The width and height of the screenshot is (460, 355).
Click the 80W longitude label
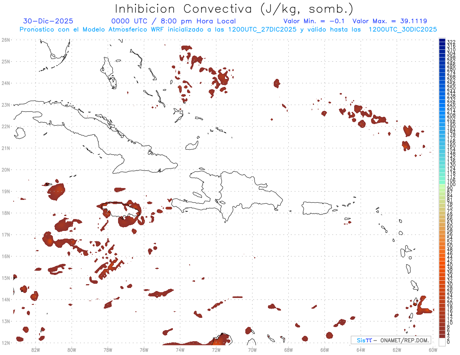[72, 350]
